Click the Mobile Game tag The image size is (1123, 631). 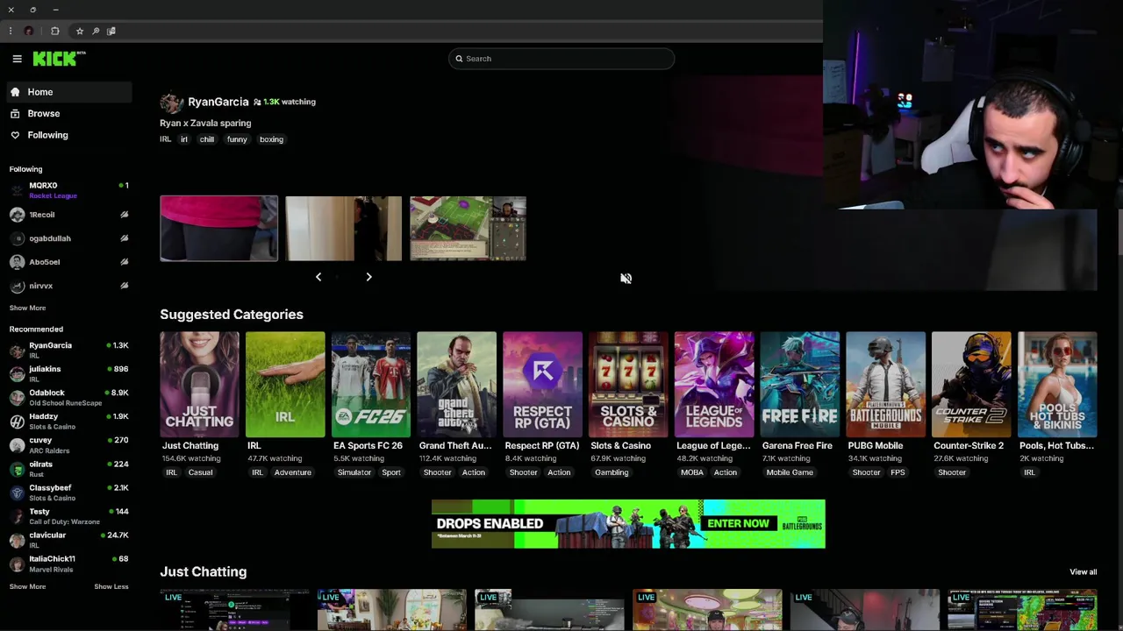pos(790,472)
